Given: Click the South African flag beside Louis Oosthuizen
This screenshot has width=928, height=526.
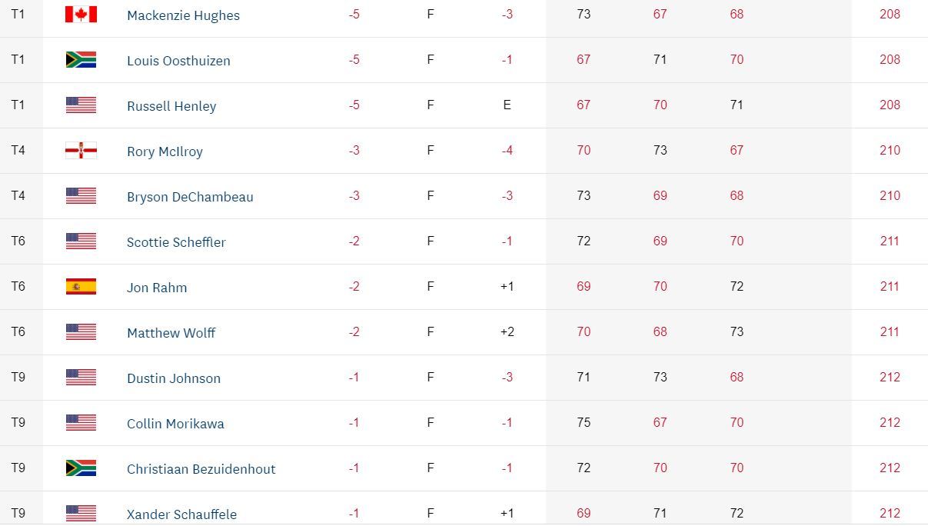Looking at the screenshot, I should click(x=81, y=60).
